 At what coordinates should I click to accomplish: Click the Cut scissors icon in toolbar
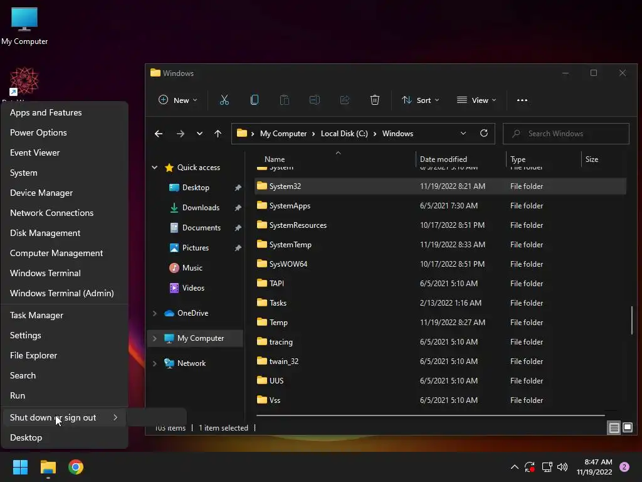pos(224,100)
